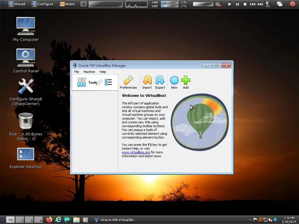
Task: Open the Tools list menu icon
Action: (108, 82)
